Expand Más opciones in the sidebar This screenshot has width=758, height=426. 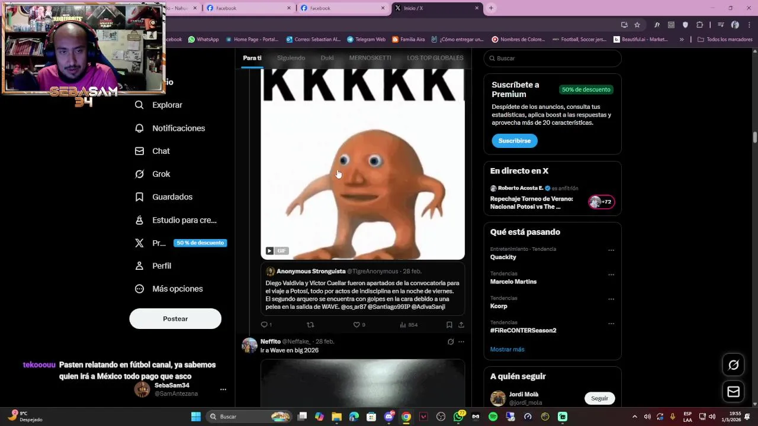tap(169, 289)
